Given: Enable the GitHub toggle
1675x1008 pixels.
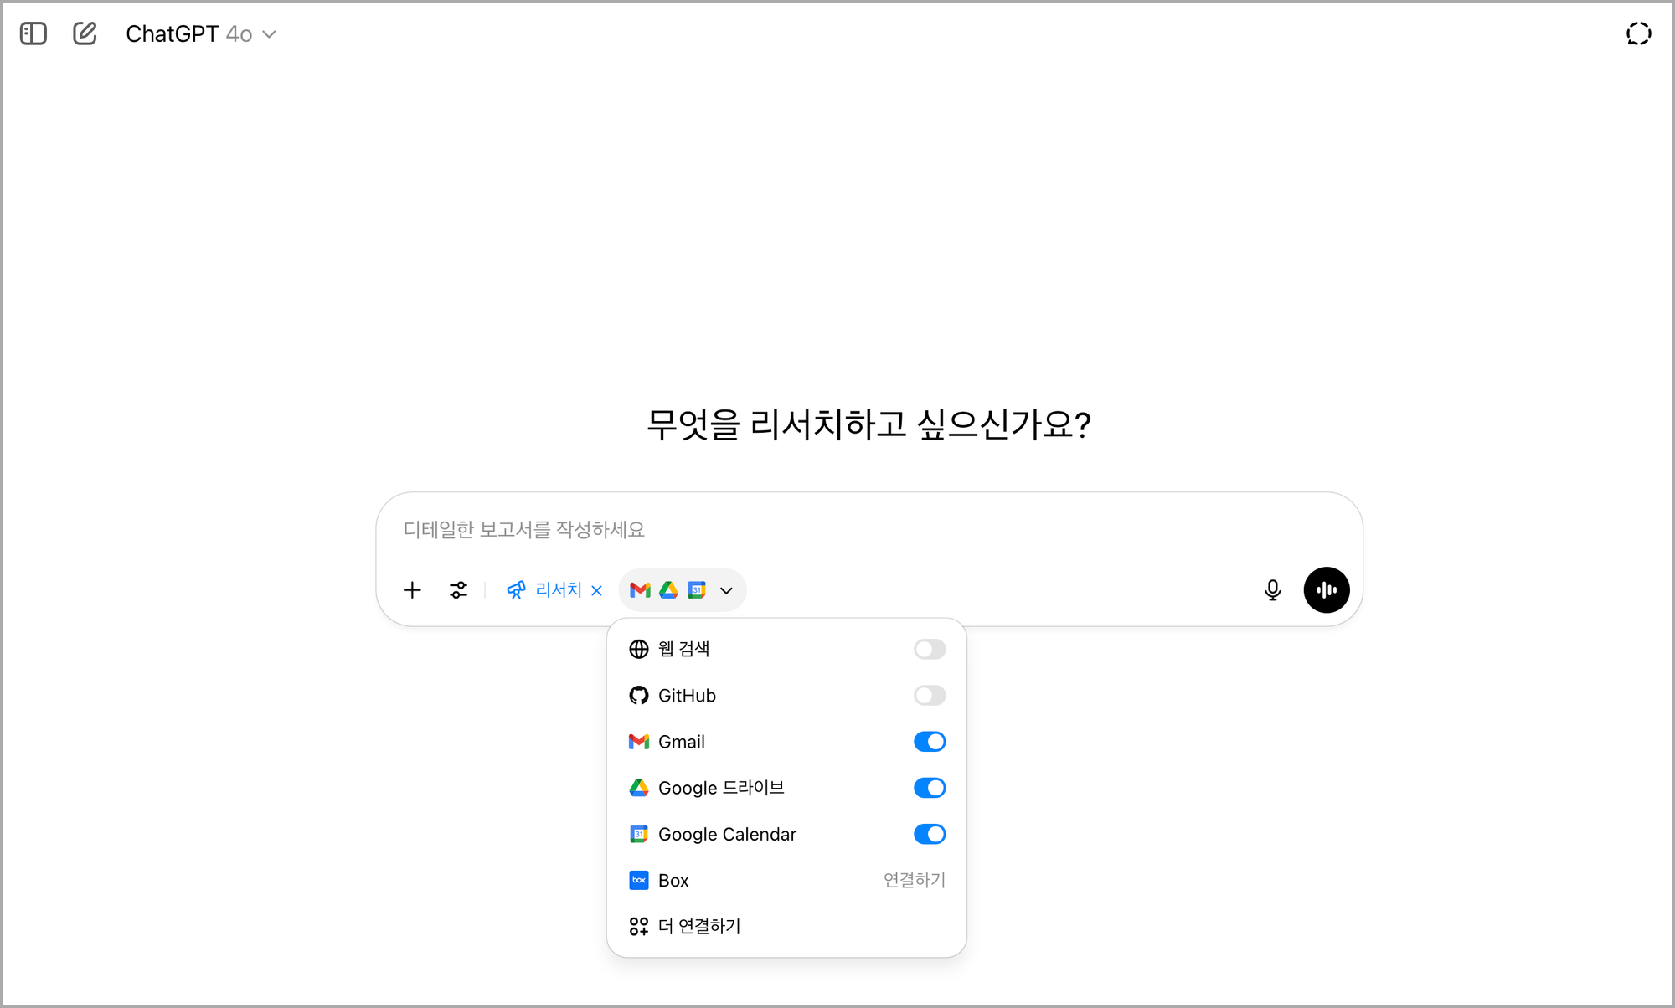Looking at the screenshot, I should click(x=930, y=696).
